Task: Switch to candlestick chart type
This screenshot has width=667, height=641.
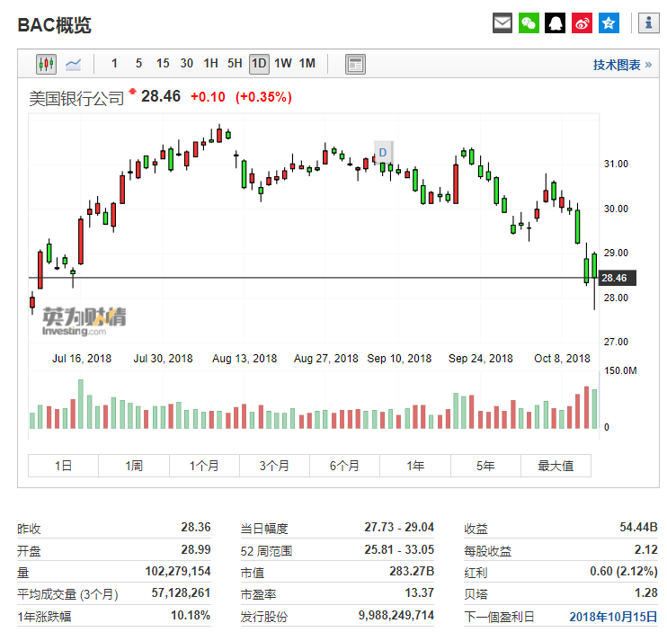Action: (x=46, y=64)
